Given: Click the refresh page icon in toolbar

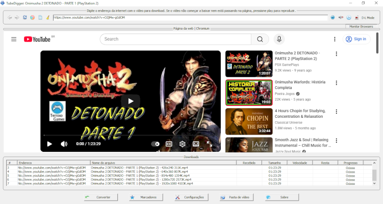Looking at the screenshot, I should [24, 18].
